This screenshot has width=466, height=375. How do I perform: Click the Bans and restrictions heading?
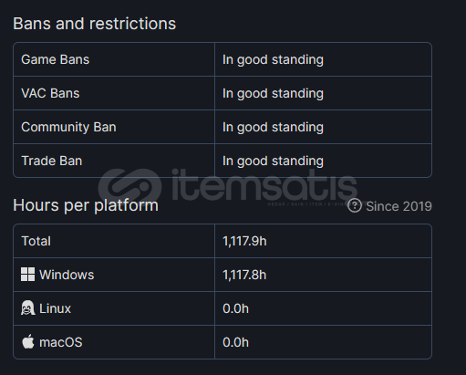pyautogui.click(x=95, y=24)
